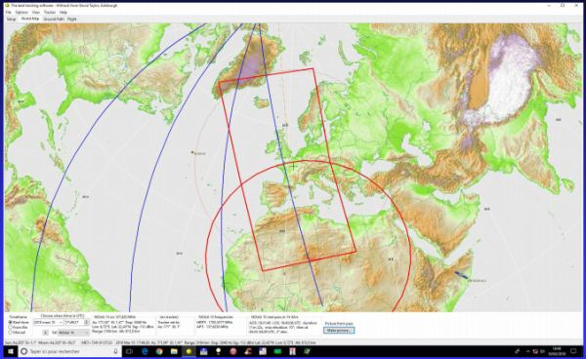Click the ground station cross marker on map
This screenshot has height=359, width=586.
(x=294, y=166)
